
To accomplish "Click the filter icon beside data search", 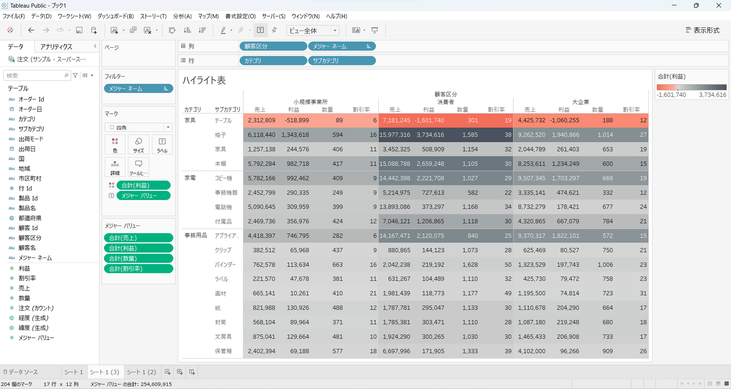I will coord(75,76).
